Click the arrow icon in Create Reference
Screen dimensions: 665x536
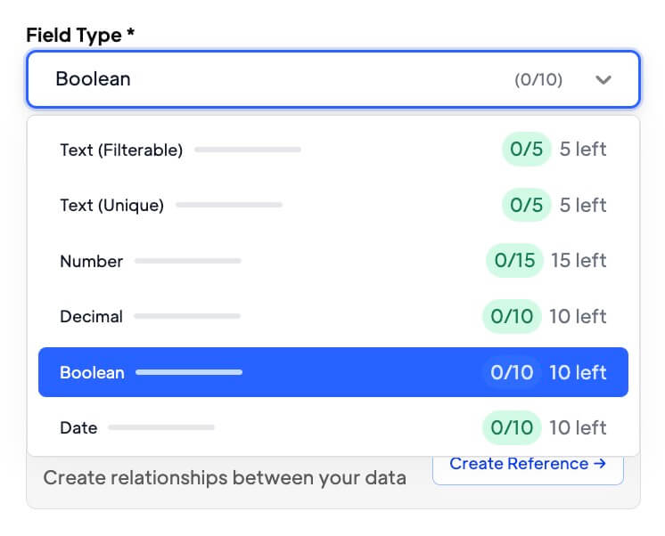[x=600, y=464]
